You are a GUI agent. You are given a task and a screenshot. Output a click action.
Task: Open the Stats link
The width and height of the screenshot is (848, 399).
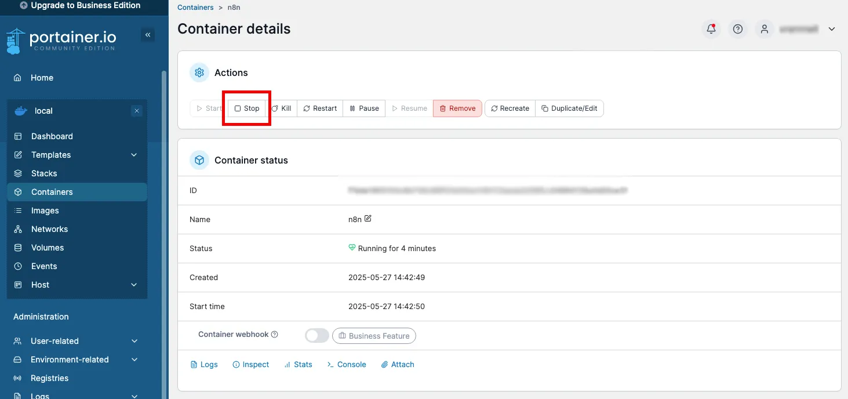click(298, 365)
